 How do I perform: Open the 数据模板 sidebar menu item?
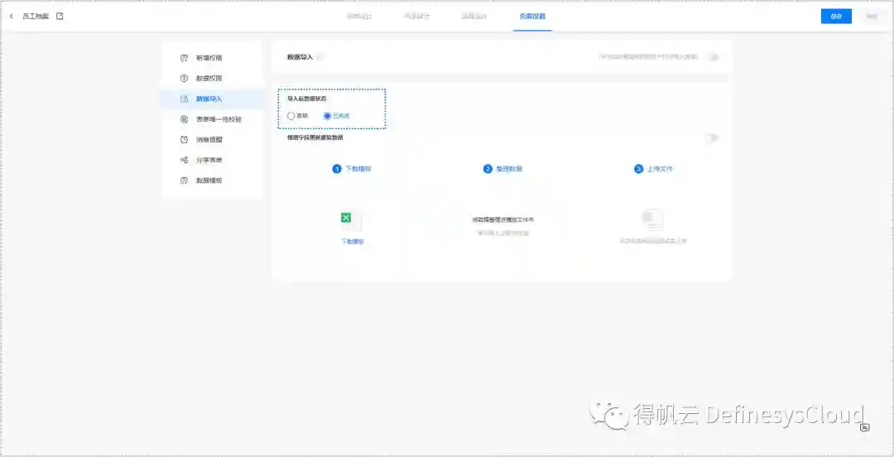click(x=209, y=180)
